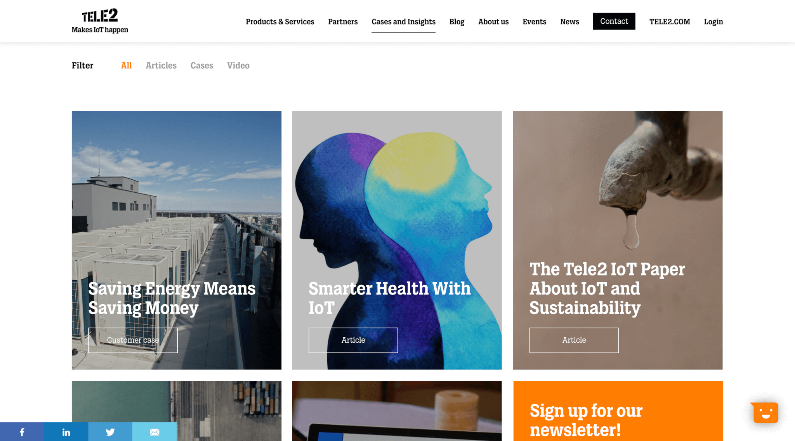
Task: Click the black Contact button
Action: tap(614, 21)
